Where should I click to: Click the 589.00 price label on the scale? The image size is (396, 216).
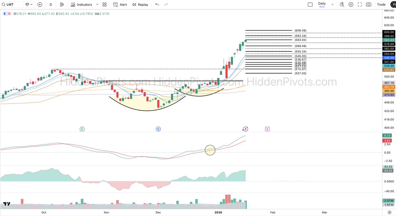[x=389, y=36]
